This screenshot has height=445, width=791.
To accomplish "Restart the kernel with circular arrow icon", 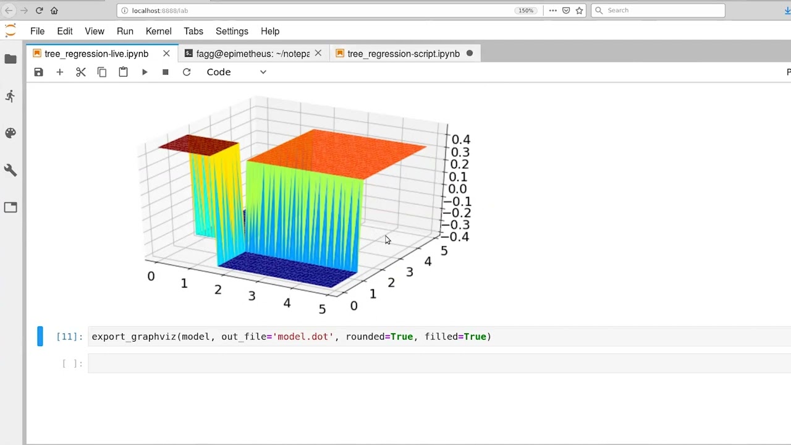I will pos(187,72).
